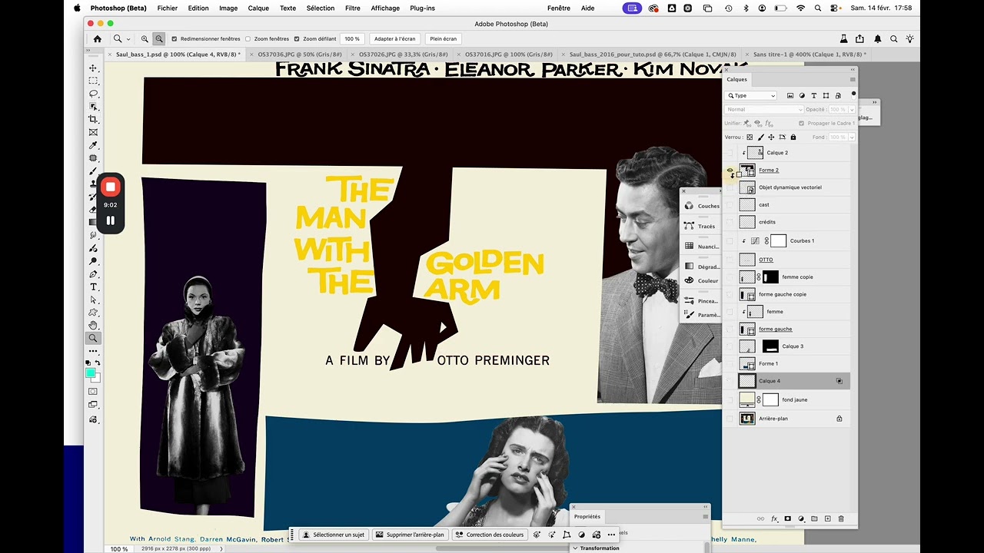Select the Eraser tool
This screenshot has width=984, height=553.
pos(93,209)
